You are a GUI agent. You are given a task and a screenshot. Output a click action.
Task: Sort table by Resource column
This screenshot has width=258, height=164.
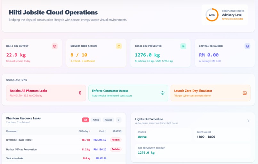coord(12,131)
